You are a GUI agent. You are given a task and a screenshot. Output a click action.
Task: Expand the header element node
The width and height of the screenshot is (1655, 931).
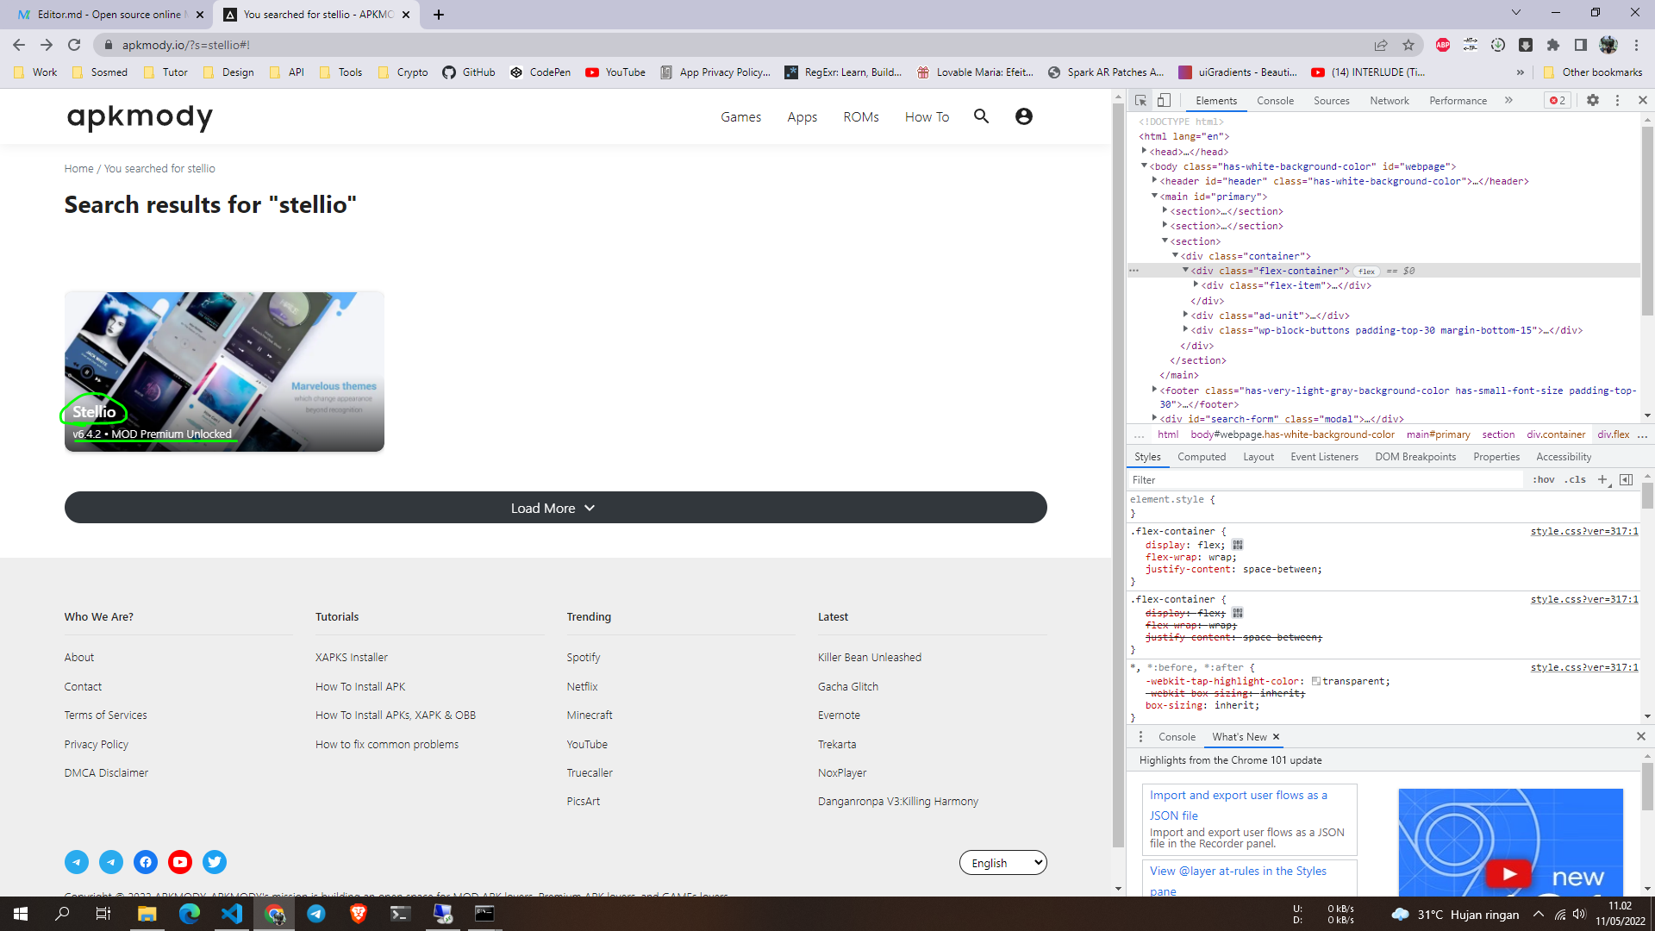point(1154,181)
